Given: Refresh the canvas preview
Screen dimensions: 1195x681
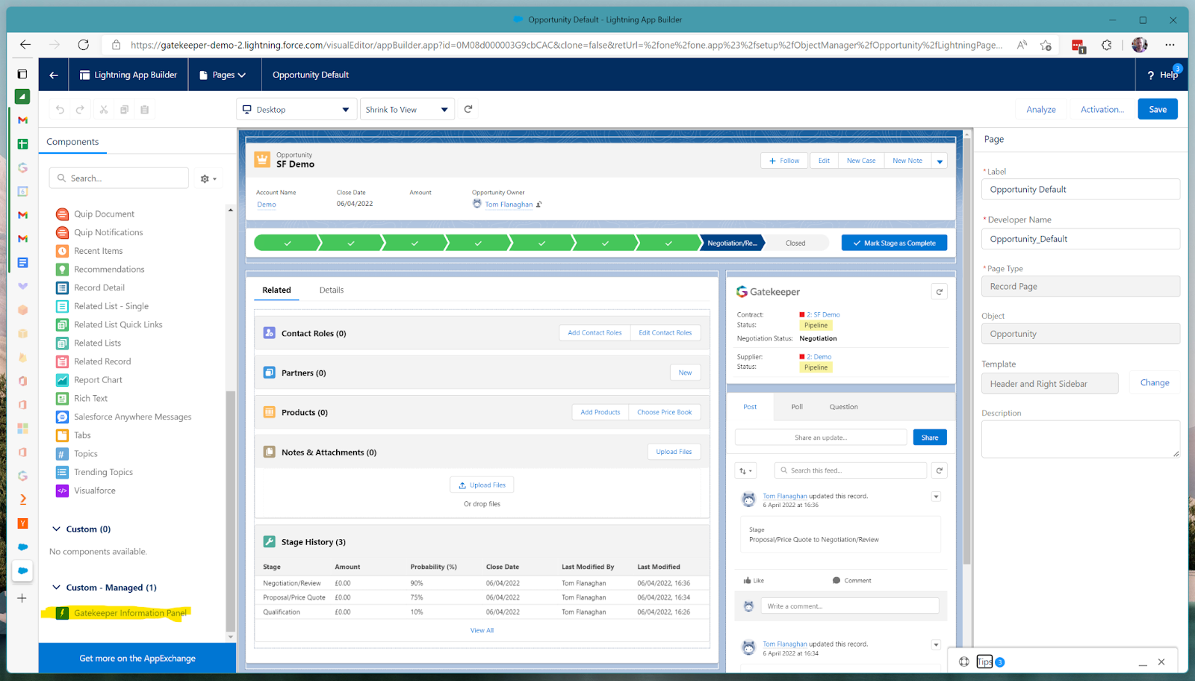Looking at the screenshot, I should pos(468,109).
